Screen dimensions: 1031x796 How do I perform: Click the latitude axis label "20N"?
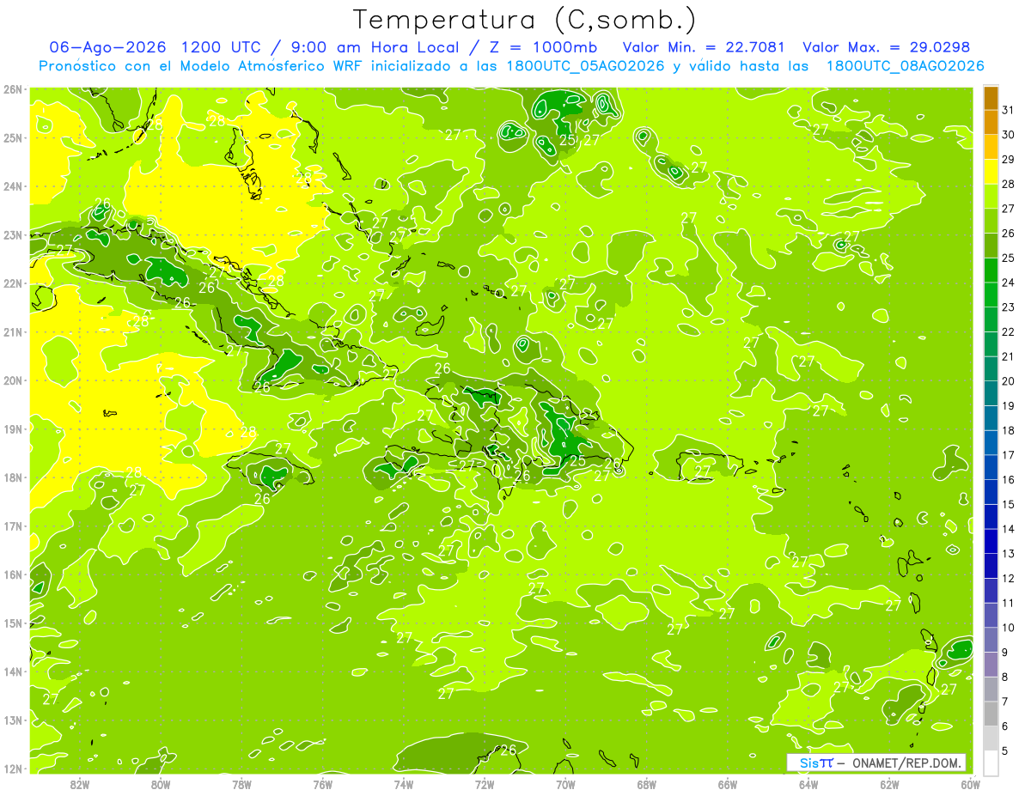(12, 380)
